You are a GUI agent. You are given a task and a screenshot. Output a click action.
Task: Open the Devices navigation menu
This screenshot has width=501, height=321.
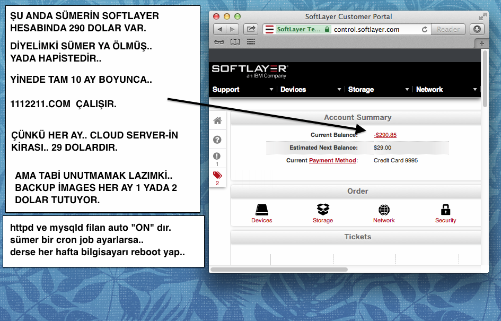coord(293,90)
